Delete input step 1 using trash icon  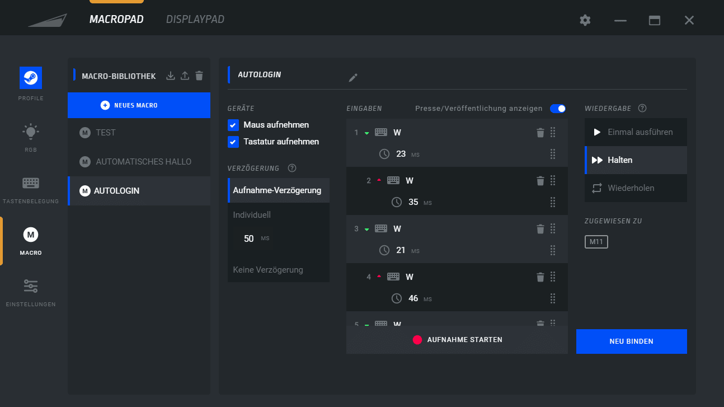[540, 133]
